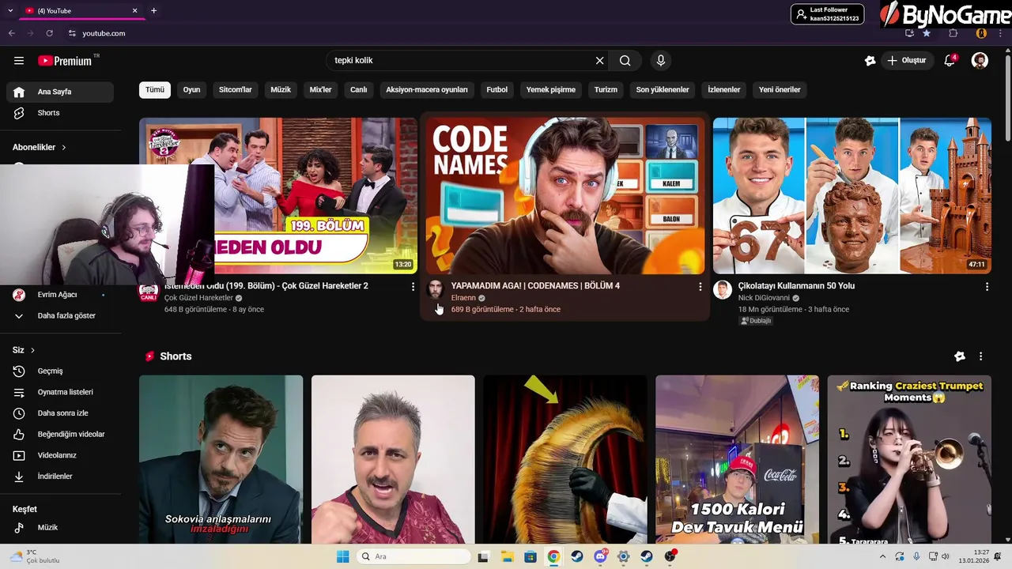Open Microsoft Store from the taskbar
Viewport: 1012px width, 569px height.
(x=531, y=556)
